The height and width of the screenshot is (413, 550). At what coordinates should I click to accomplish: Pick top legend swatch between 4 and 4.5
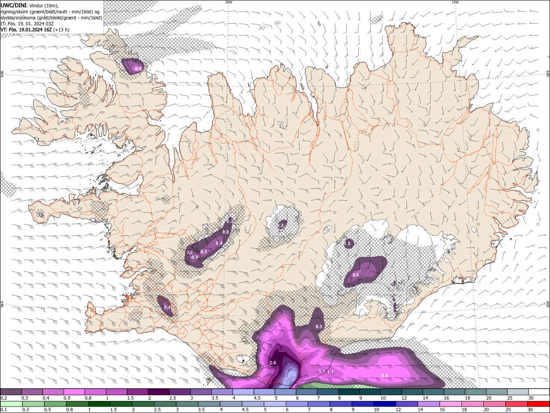[x=243, y=392]
